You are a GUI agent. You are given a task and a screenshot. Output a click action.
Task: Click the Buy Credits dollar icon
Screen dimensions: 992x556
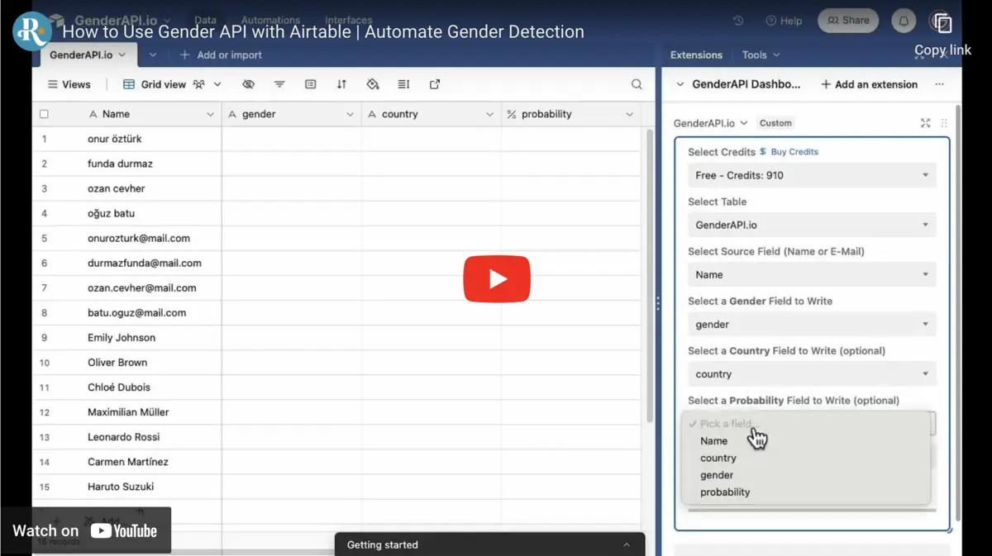coord(764,152)
